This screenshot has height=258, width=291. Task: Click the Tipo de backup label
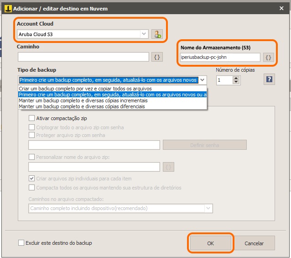(x=37, y=70)
